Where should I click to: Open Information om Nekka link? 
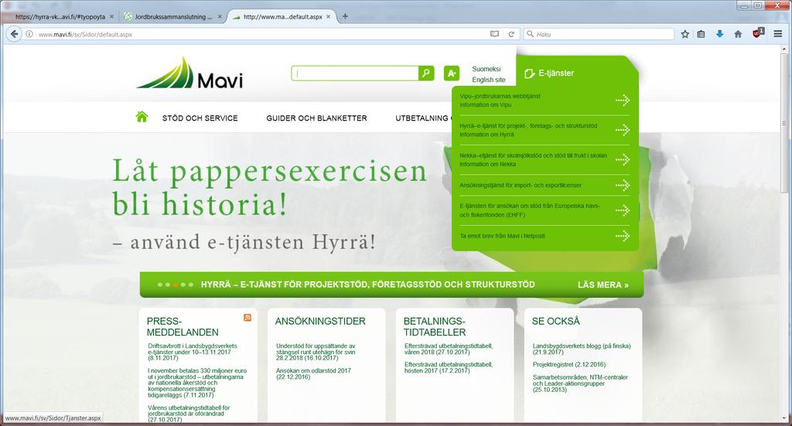pos(488,165)
